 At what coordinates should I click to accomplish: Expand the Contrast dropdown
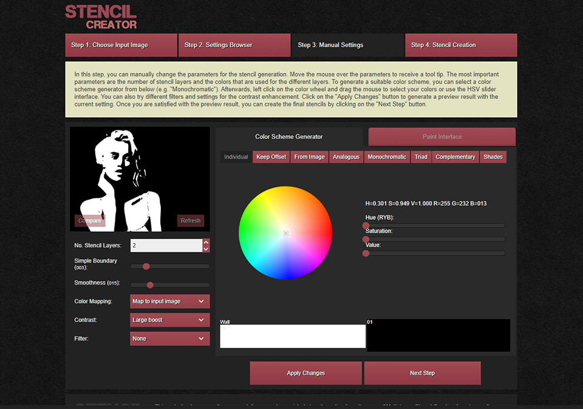169,320
